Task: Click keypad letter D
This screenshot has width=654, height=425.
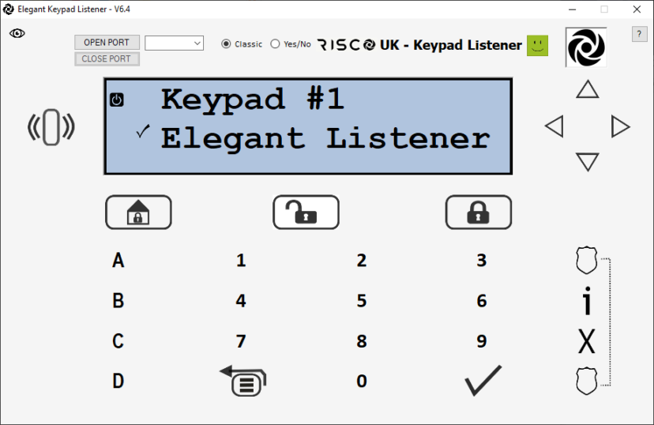Action: (118, 381)
